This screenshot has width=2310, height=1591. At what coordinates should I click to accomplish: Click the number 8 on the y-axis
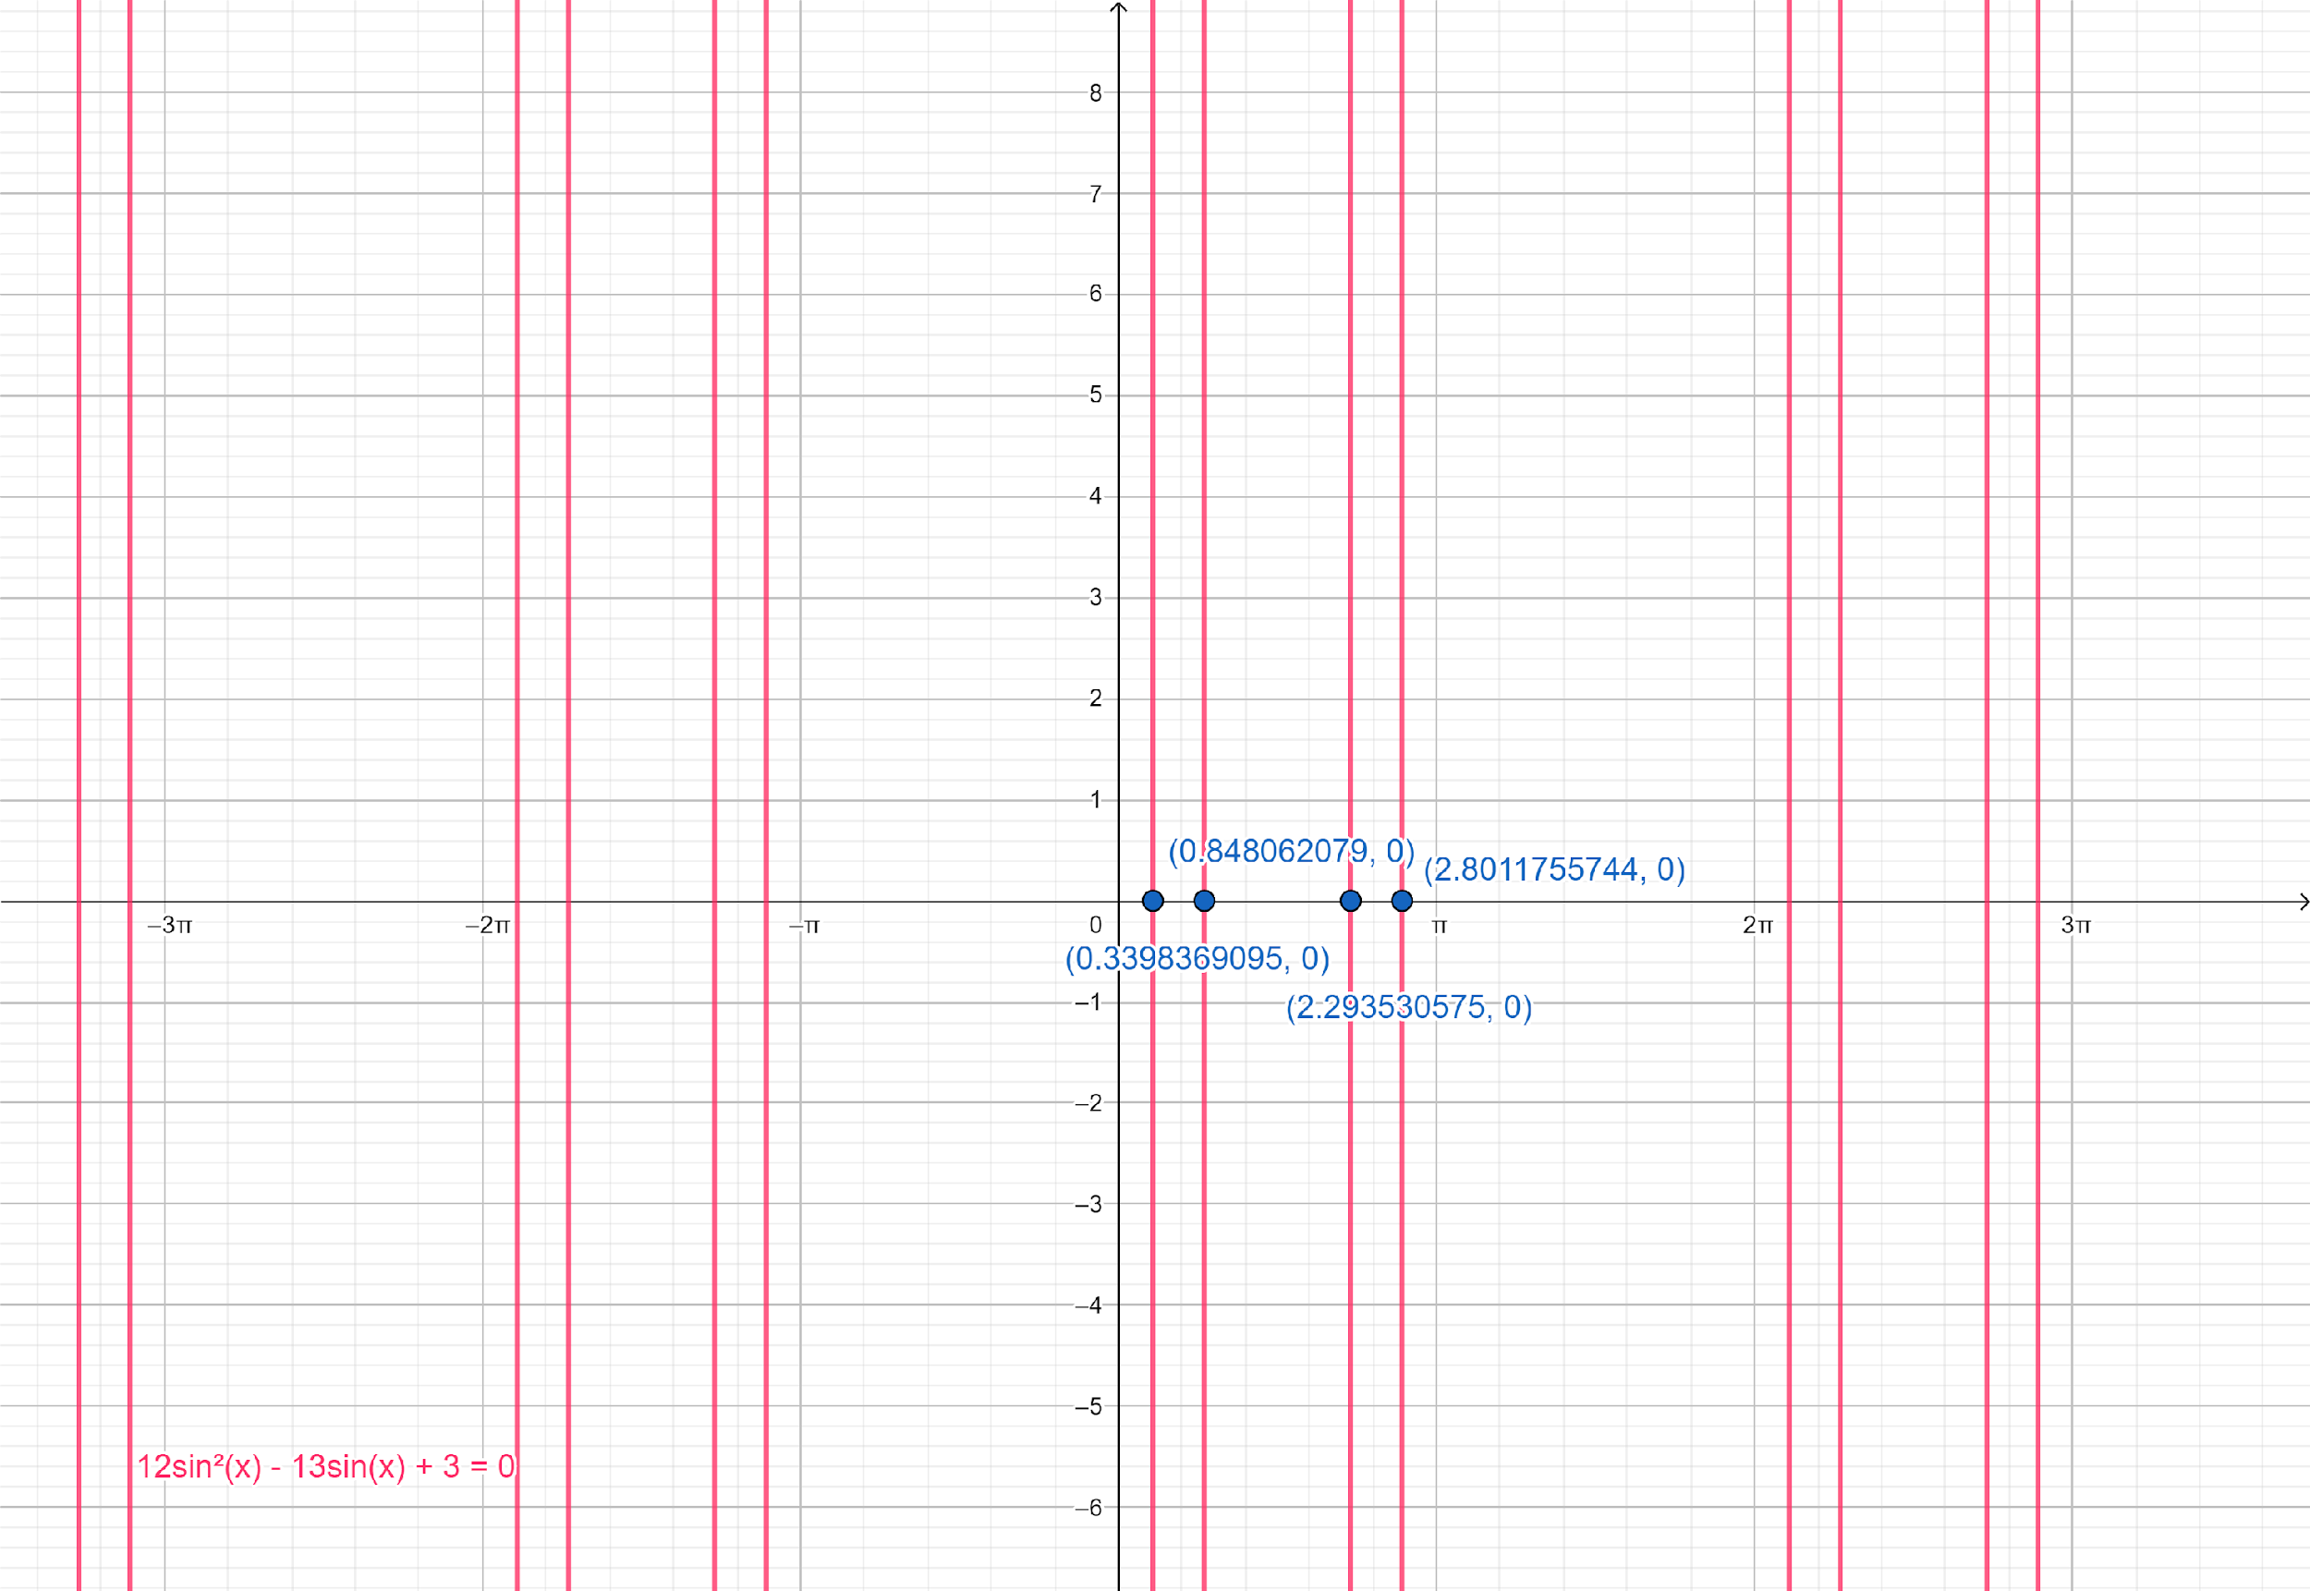[x=1095, y=92]
